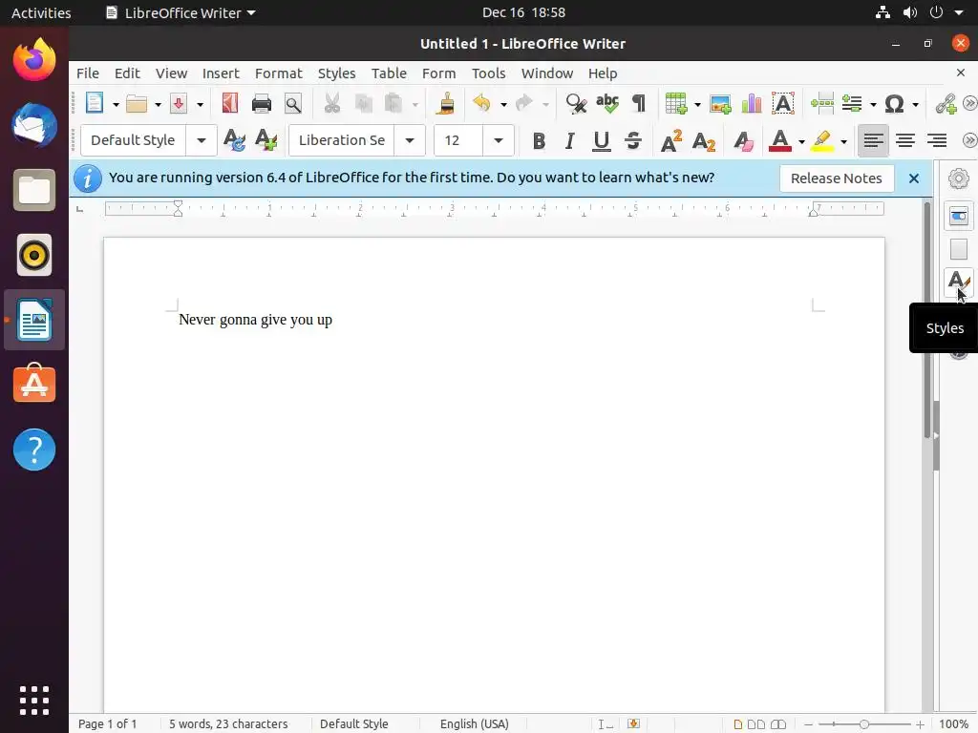Viewport: 978px width, 733px height.
Task: Open the Sidebar Settings gear icon
Action: (x=959, y=178)
